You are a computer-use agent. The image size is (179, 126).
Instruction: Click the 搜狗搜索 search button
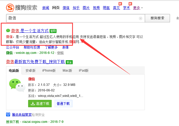[x=158, y=18]
